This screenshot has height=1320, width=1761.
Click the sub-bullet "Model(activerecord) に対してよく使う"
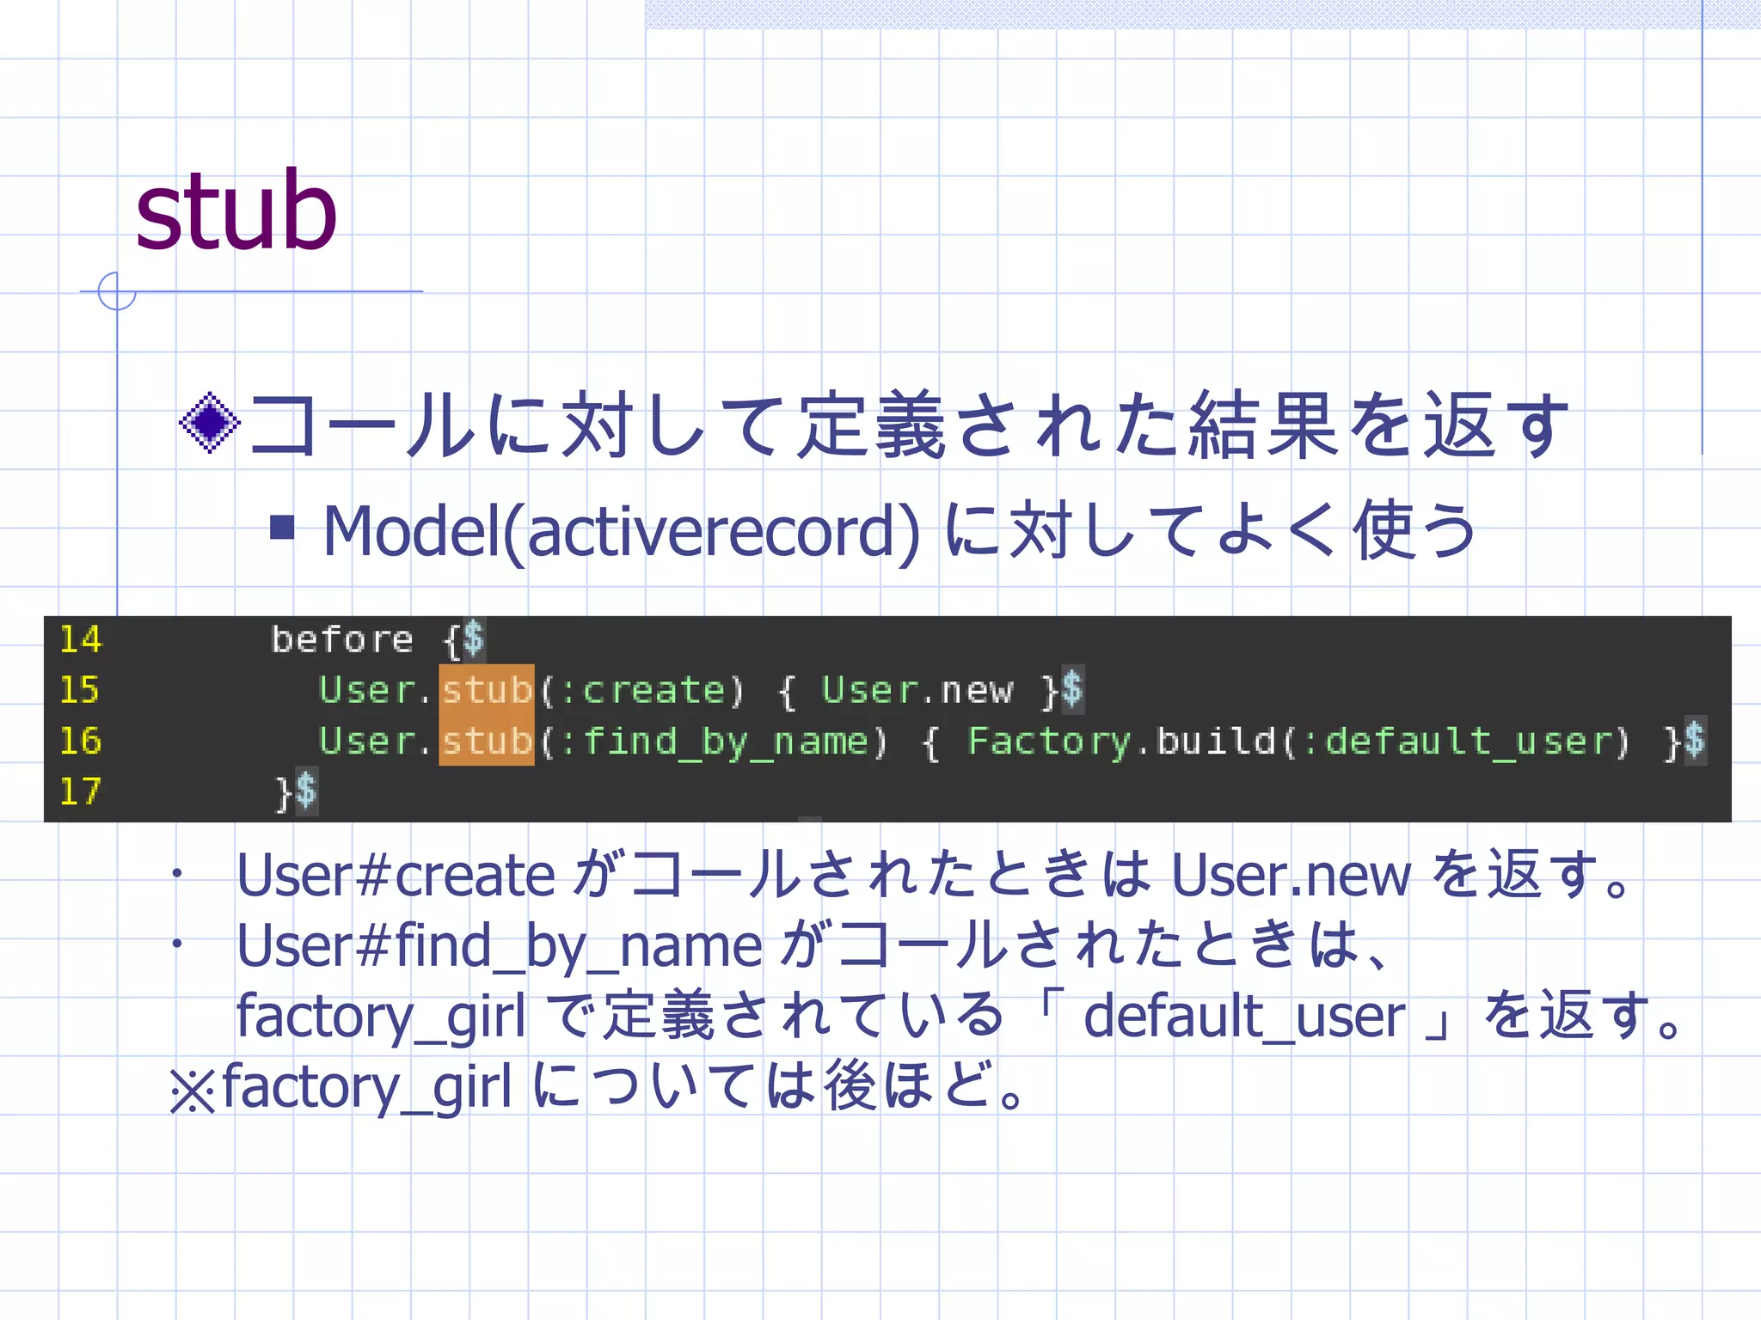pyautogui.click(x=899, y=532)
